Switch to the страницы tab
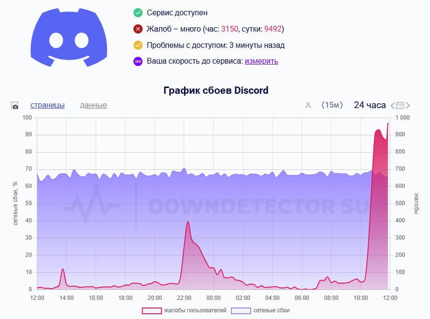430x319 pixels. point(47,105)
